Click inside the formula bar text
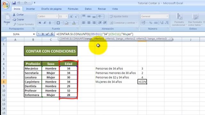The height and width of the screenshot is (115, 205). (95, 34)
